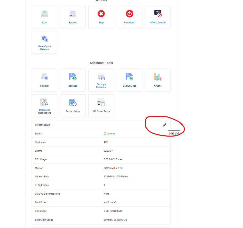
Task: Open the Reinstall tool
Action: 44,77
